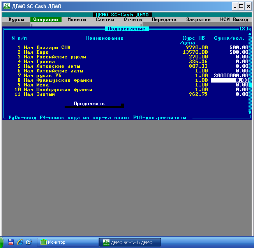Image resolution: width=254 pixels, height=248 pixels.
Task: Click sum 0.00 for Российские рубли
Action: (x=242, y=57)
